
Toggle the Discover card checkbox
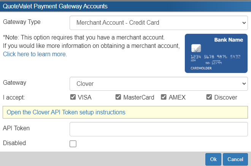[x=209, y=97]
